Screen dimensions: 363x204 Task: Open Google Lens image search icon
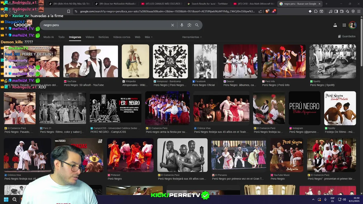pos(189,25)
